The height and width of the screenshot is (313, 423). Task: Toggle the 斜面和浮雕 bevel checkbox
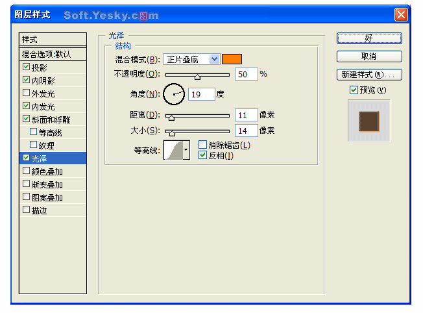point(26,119)
